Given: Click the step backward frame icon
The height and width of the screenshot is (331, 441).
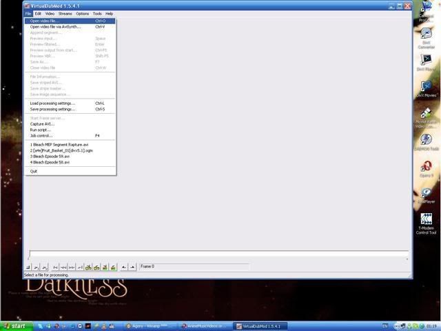Looking at the screenshot, I should point(64,267).
